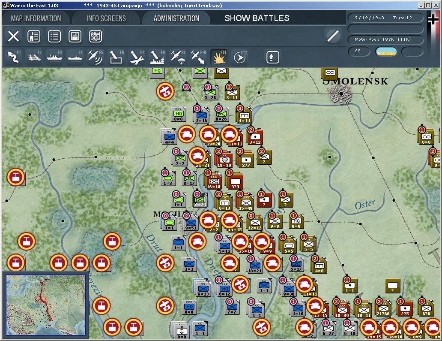Select the 7=7 infantry counter
Screen dimensions: 442x341
(x=180, y=158)
